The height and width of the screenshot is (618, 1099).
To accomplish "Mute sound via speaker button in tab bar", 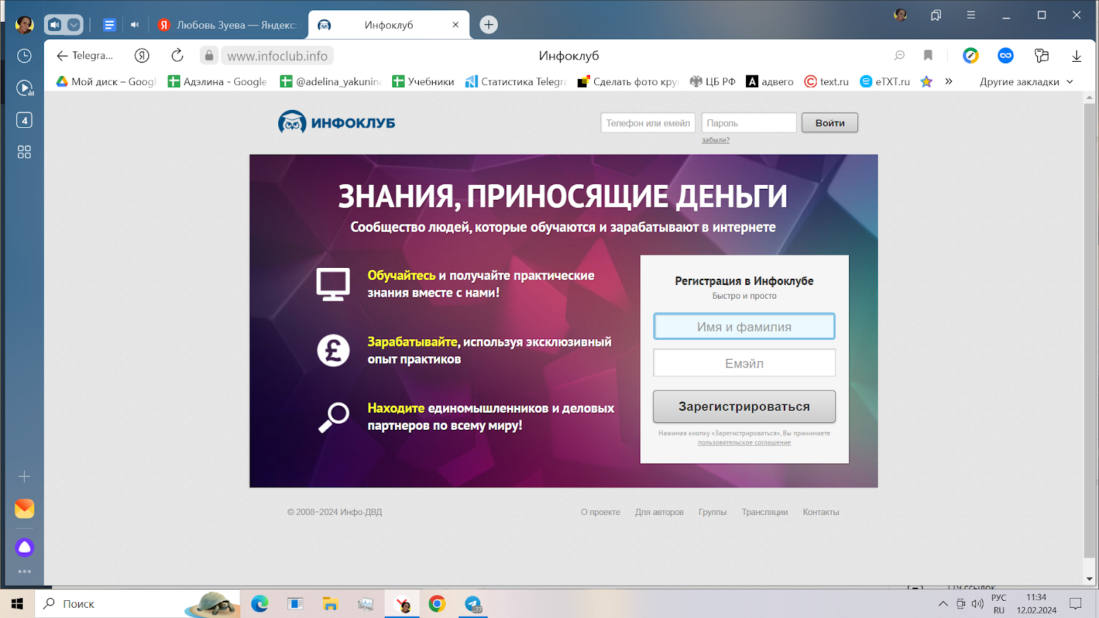I will coord(55,25).
